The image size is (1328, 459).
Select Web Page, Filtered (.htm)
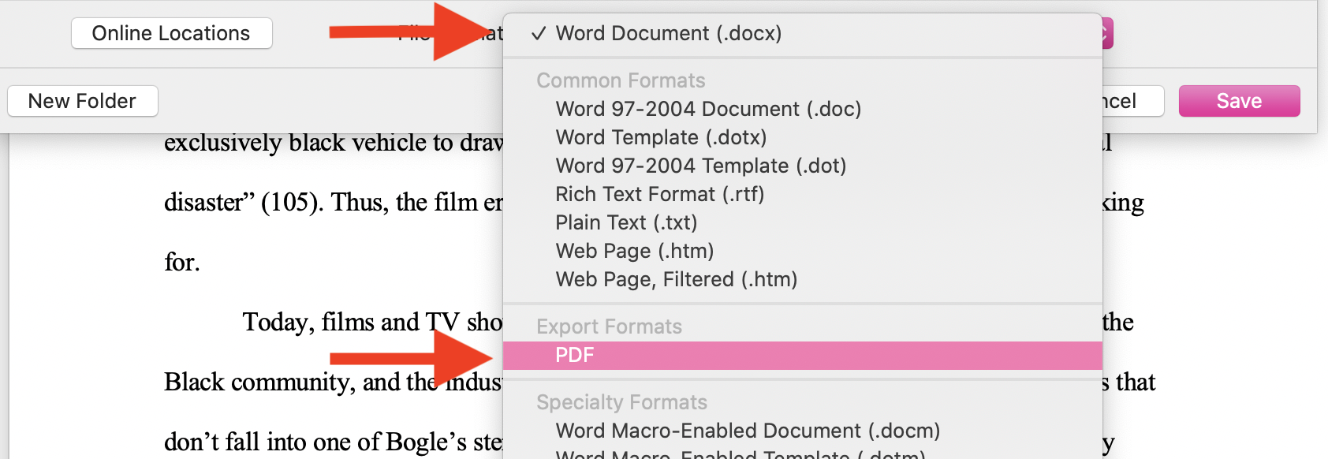tap(676, 279)
